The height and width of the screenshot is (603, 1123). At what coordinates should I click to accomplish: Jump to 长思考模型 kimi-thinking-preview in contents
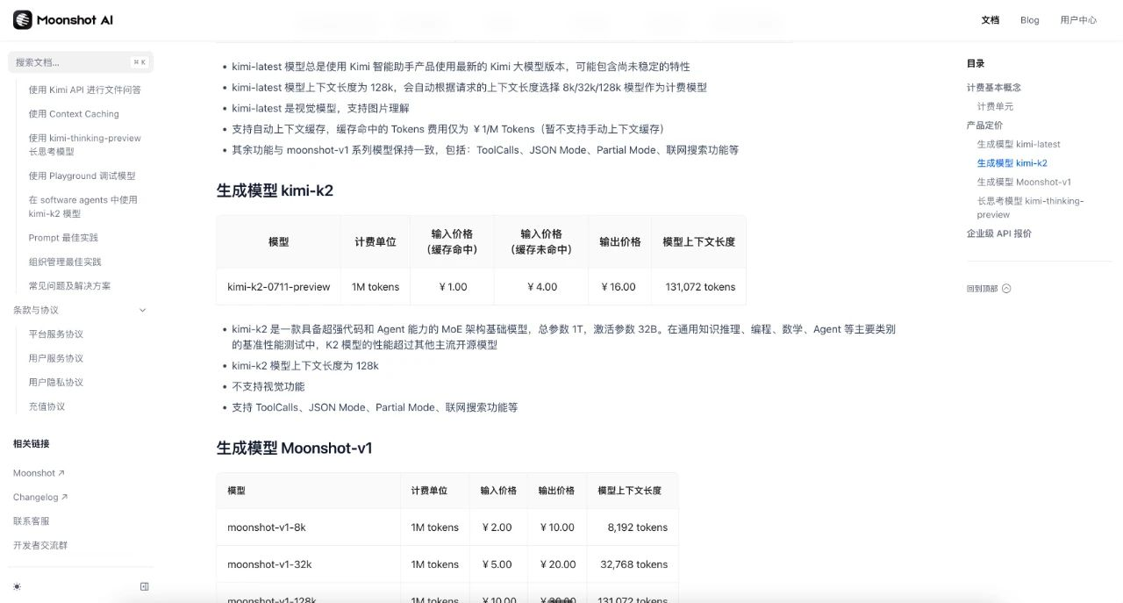click(1031, 208)
